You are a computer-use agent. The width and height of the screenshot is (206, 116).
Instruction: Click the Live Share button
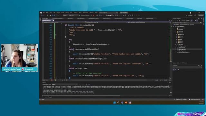pos(189,15)
